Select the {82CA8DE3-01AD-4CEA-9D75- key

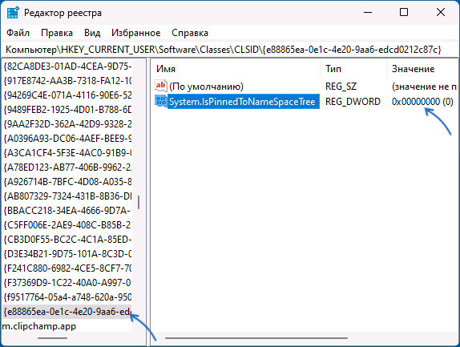pos(67,67)
